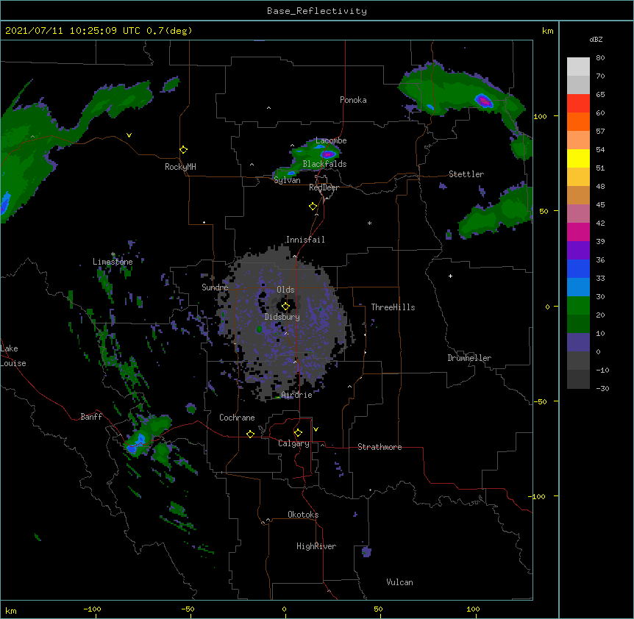
Task: Click the RedDeer label
Action: (x=324, y=187)
